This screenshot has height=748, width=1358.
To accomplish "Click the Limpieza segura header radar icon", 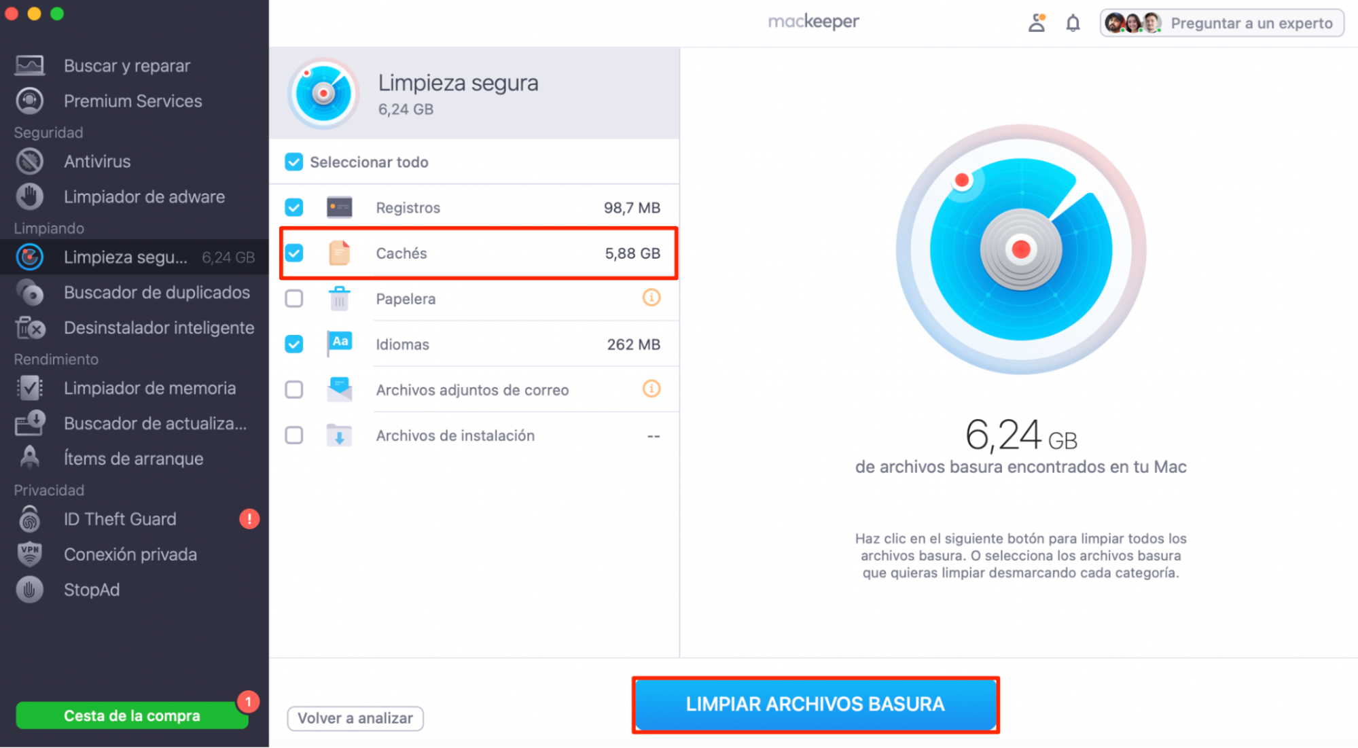I will [x=323, y=94].
